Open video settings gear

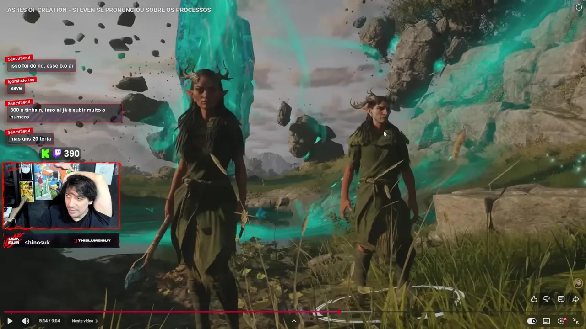coord(561,321)
